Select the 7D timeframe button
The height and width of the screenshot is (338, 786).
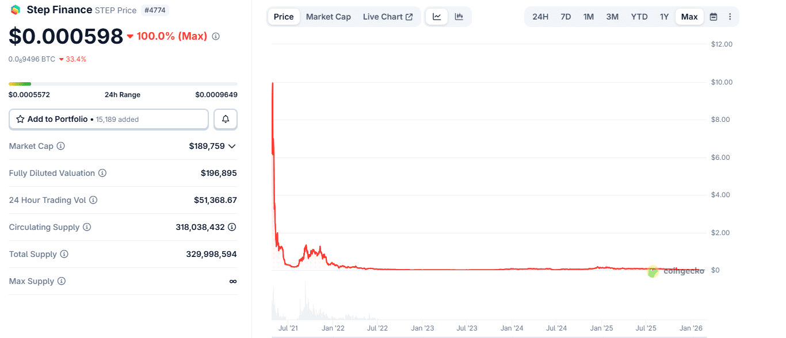pyautogui.click(x=565, y=17)
